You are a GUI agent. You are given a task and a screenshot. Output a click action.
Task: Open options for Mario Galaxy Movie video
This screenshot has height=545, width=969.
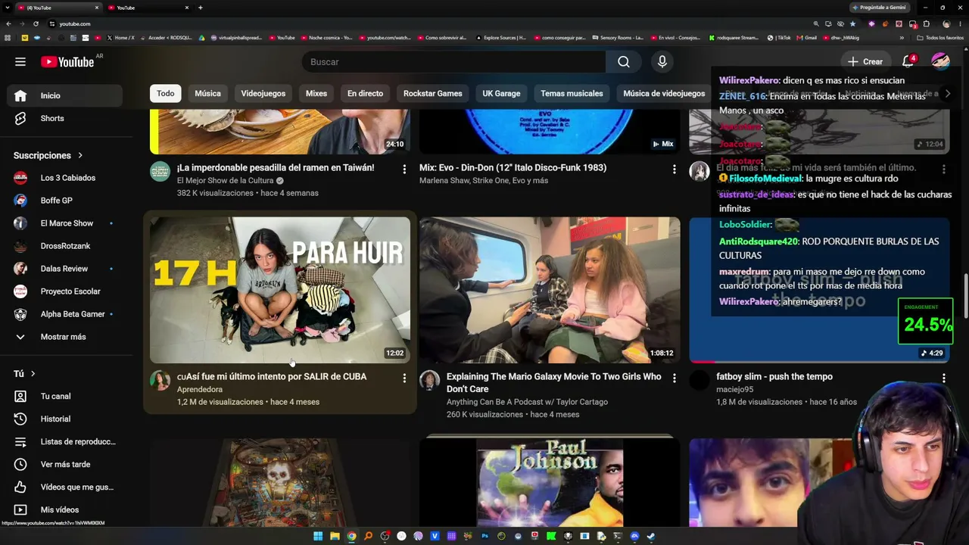tap(674, 378)
